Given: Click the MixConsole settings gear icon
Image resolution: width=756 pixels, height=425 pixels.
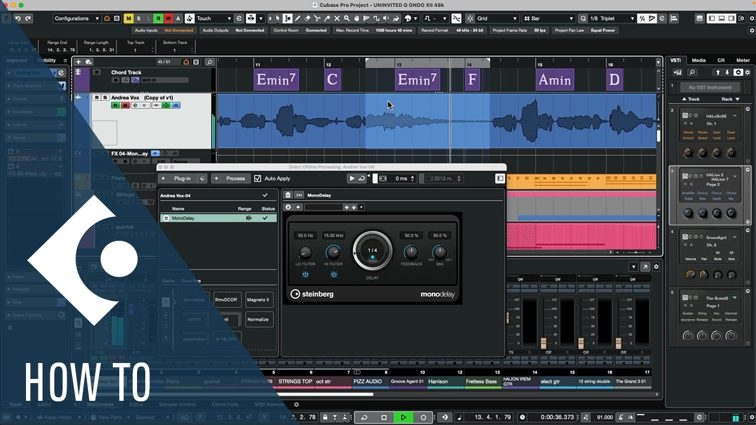Looking at the screenshot, I should [656, 267].
